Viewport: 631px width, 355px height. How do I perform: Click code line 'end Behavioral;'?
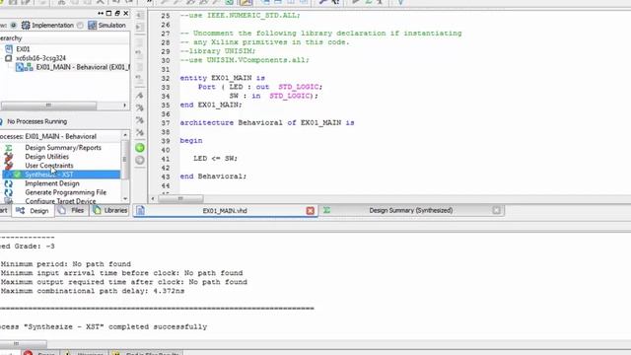coord(213,177)
